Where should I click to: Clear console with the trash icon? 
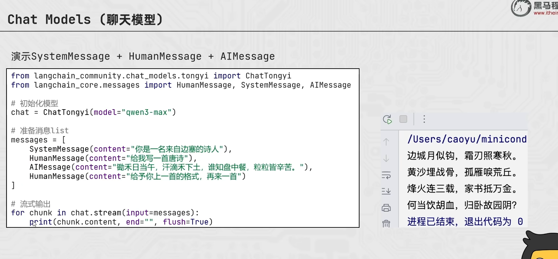386,224
